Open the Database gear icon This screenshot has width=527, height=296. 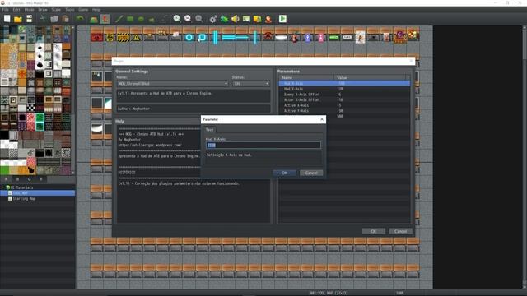pos(213,19)
